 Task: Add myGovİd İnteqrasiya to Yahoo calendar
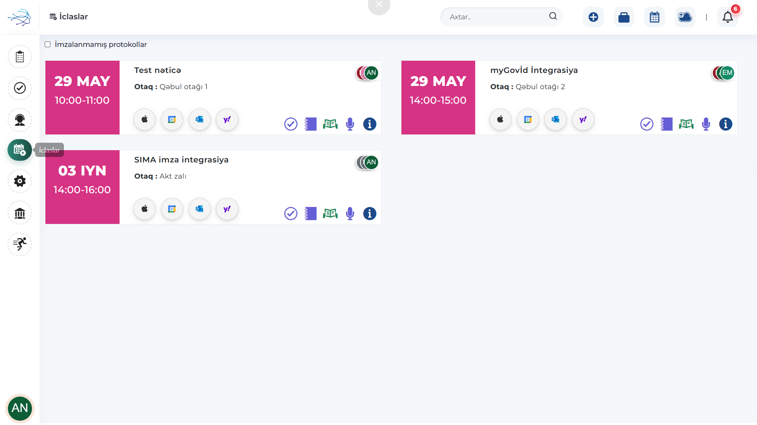coord(583,119)
